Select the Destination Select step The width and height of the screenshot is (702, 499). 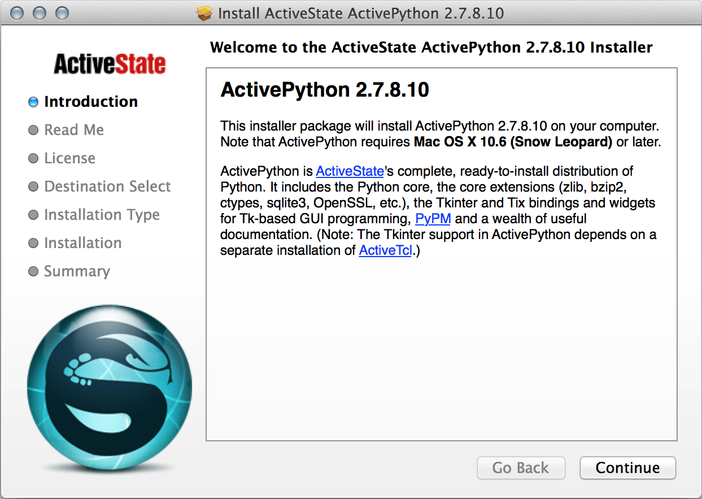pos(107,186)
